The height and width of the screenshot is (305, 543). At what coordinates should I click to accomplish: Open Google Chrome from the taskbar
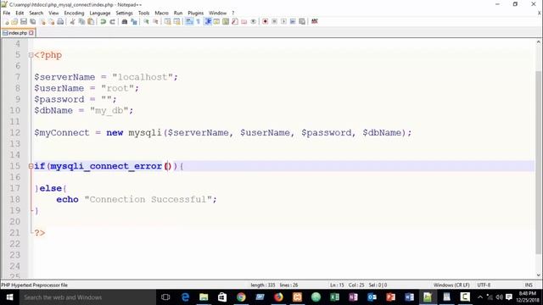pos(241,297)
